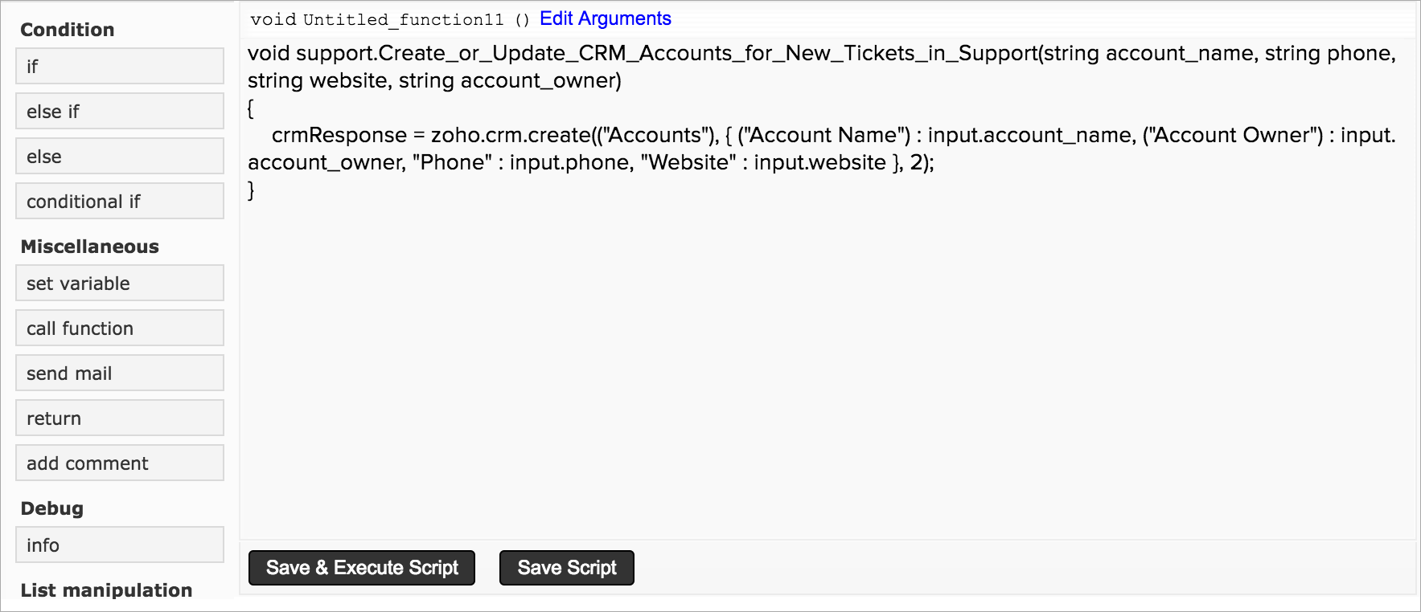Screen dimensions: 1421x612
Task: Select the 'else if' condition block
Action: coord(119,111)
